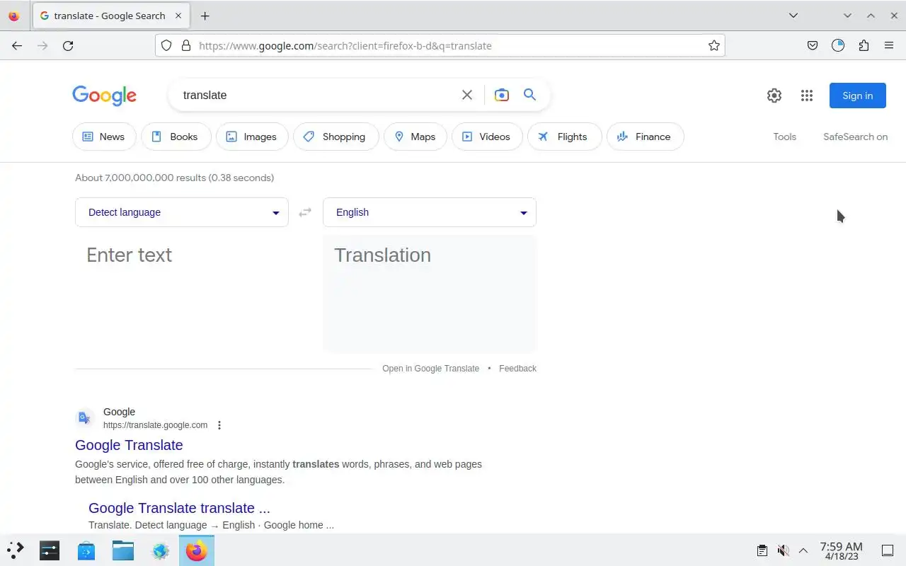Open the Google Translate result title

coord(129,445)
